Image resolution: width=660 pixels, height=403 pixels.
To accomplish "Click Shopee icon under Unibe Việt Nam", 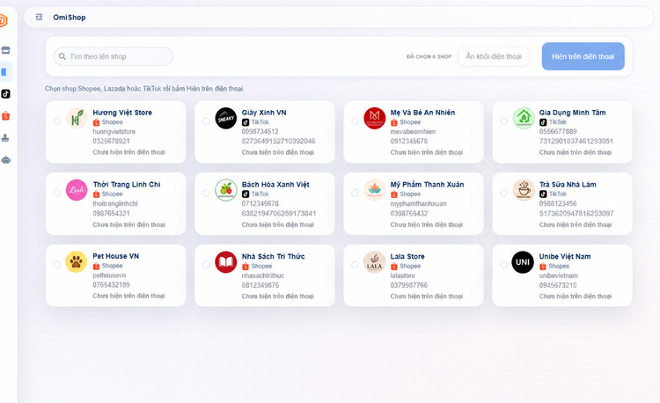I will (543, 267).
